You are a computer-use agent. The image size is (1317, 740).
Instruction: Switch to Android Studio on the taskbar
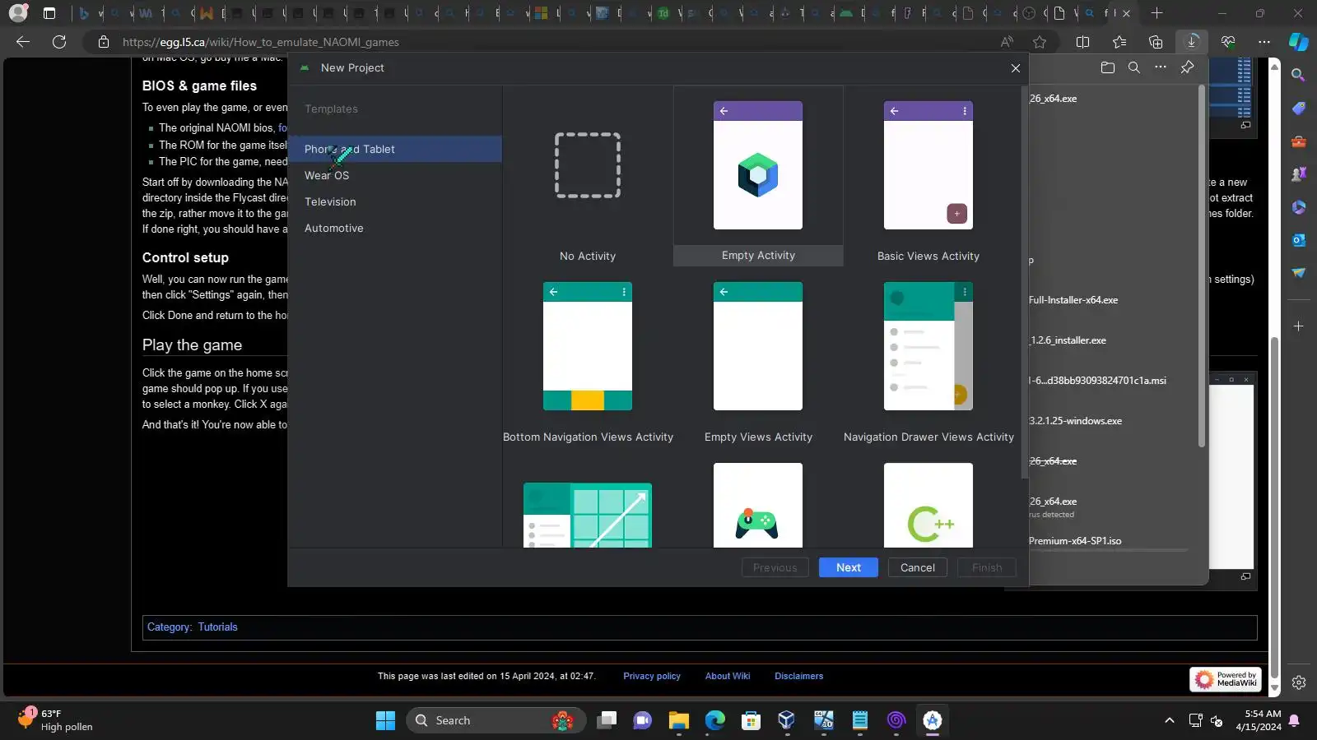coord(932,720)
